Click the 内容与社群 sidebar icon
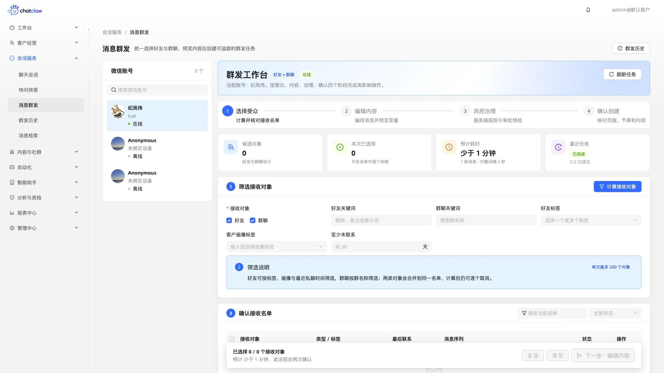The image size is (664, 373). coord(12,152)
